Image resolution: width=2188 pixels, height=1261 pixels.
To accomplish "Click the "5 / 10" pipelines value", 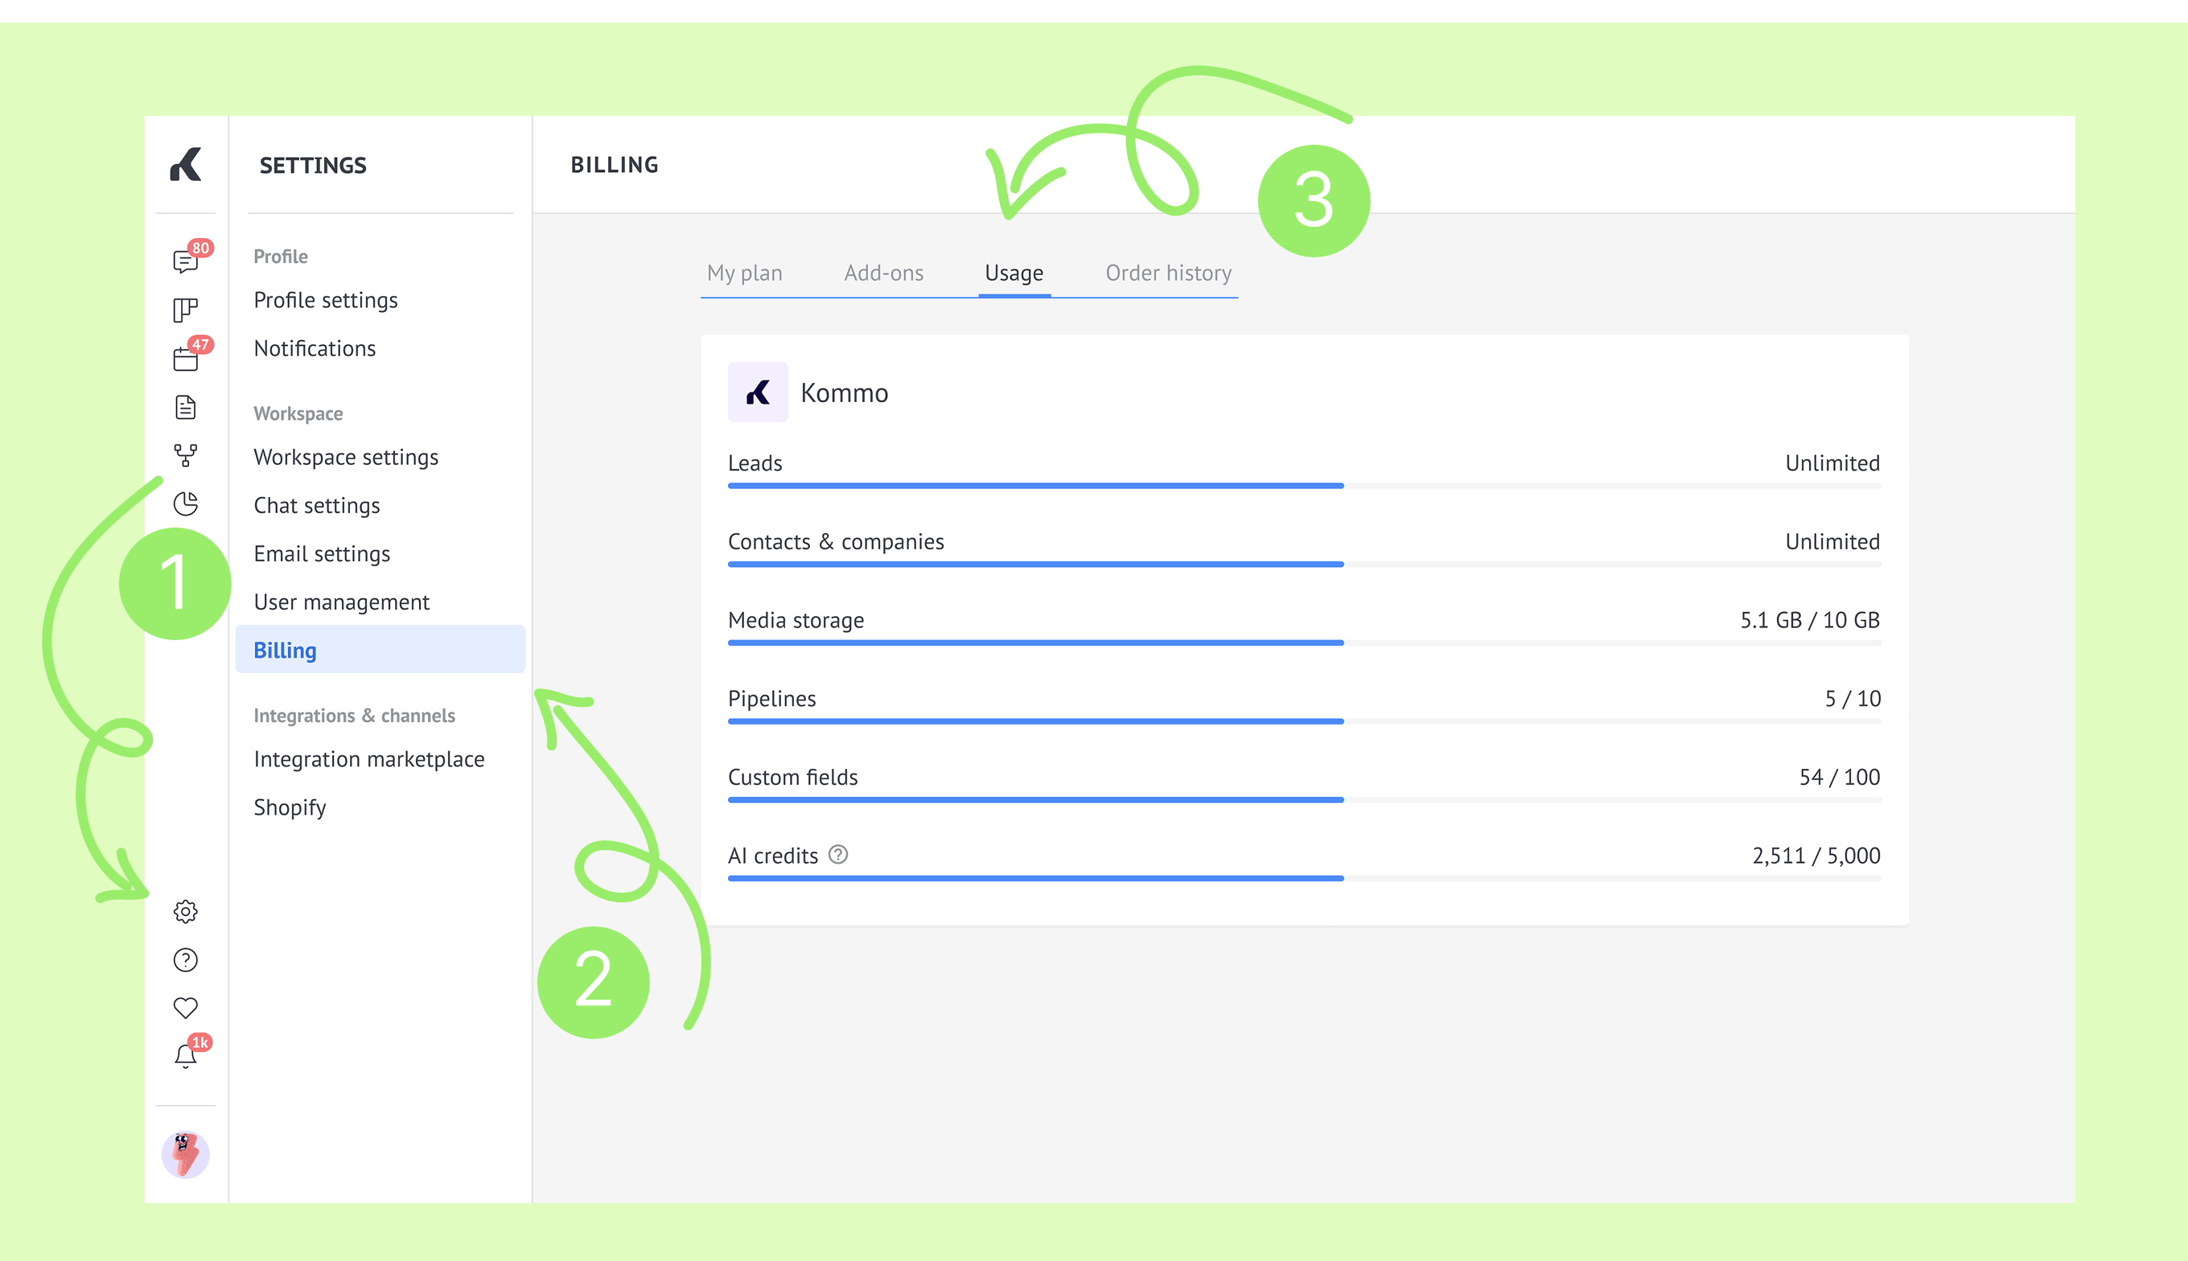I will (x=1853, y=698).
